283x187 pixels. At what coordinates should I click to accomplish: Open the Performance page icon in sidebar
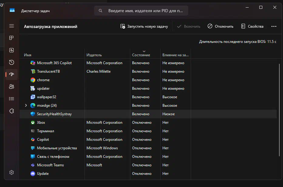click(x=12, y=50)
